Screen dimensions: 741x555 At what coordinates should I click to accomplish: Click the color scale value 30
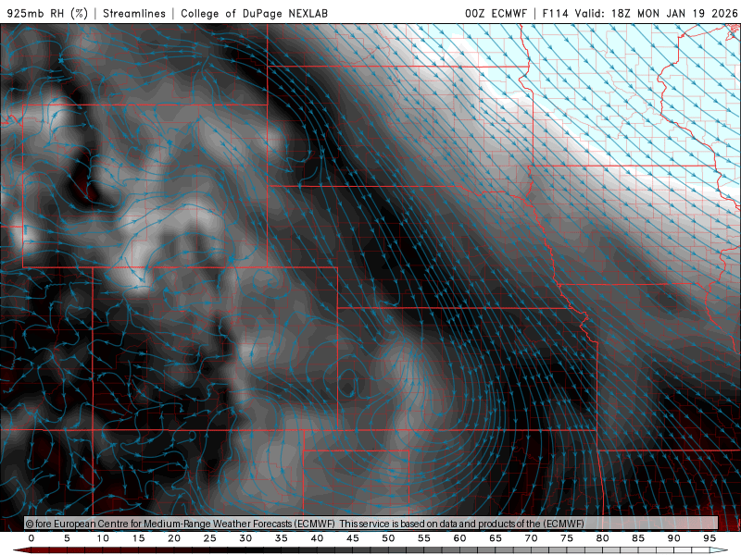(245, 538)
